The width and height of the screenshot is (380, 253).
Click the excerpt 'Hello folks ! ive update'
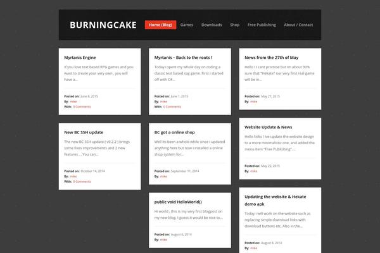[280, 143]
